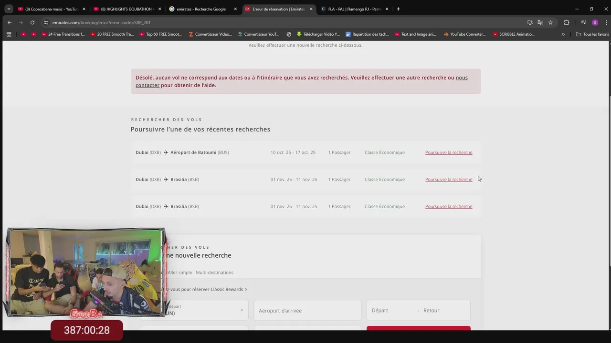Open the SCRIBBLE Animatio bookmark
The image size is (611, 343).
click(x=514, y=34)
